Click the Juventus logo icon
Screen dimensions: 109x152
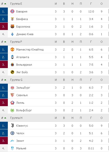[x=12, y=125]
